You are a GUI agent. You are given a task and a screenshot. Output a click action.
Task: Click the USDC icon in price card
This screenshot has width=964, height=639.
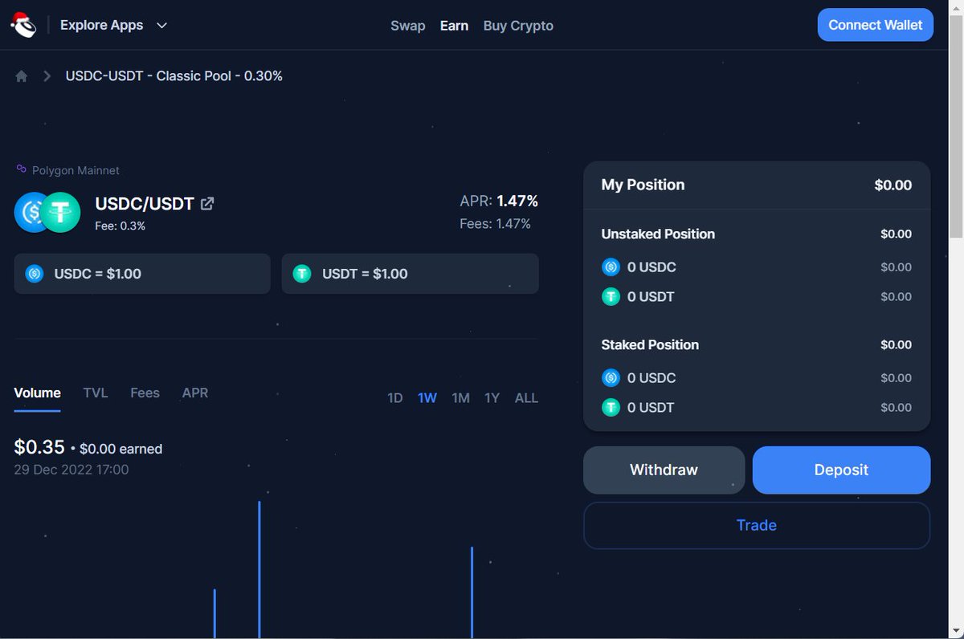(x=35, y=274)
